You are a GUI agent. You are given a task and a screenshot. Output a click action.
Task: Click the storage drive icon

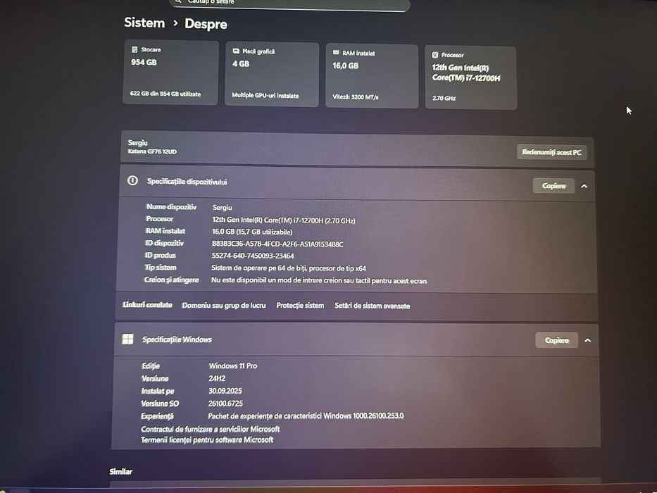134,49
